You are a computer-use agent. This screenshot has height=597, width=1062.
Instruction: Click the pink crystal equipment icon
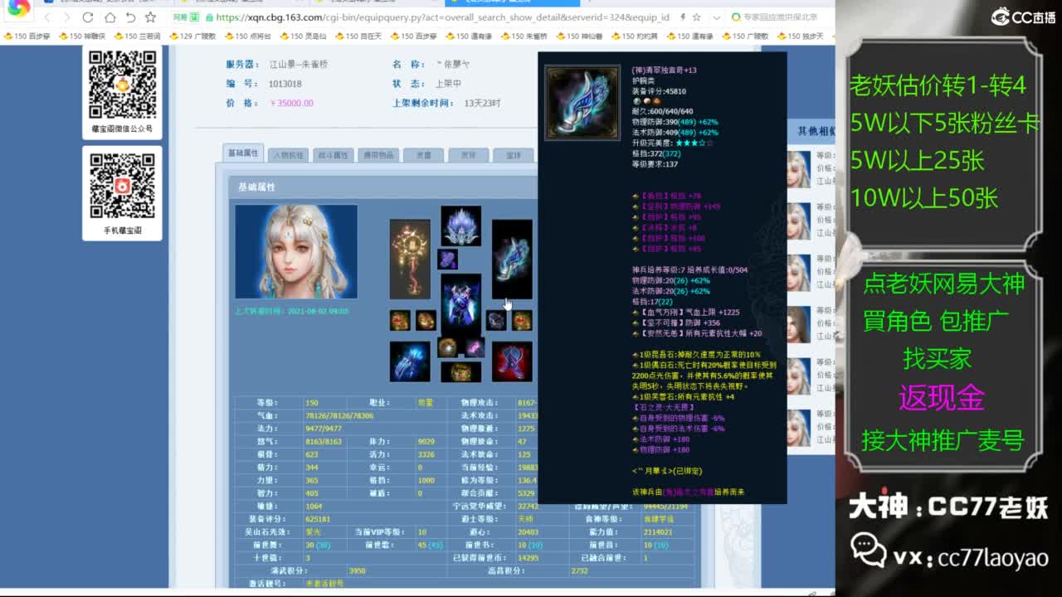pos(475,347)
